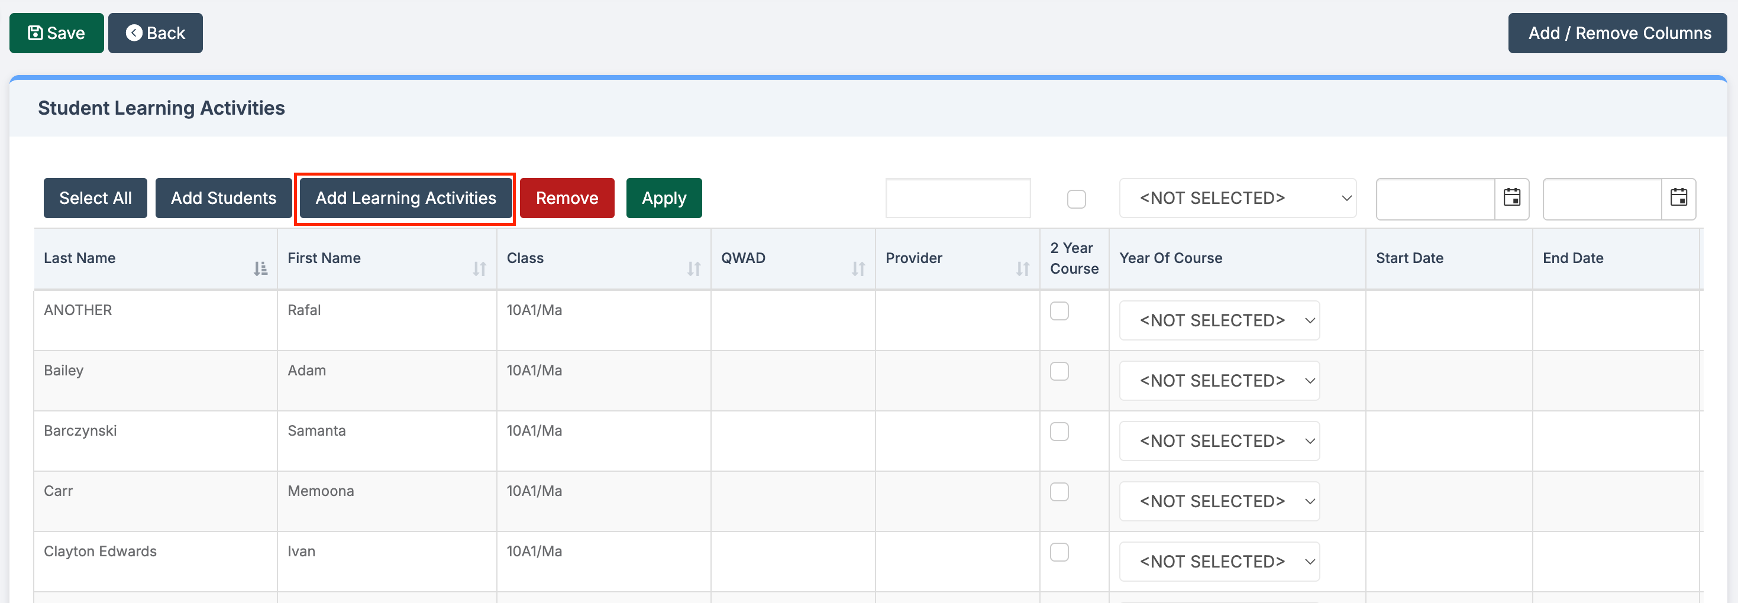Toggle the 2 Year Course filter checkbox
Image resolution: width=1738 pixels, height=603 pixels.
pos(1076,200)
